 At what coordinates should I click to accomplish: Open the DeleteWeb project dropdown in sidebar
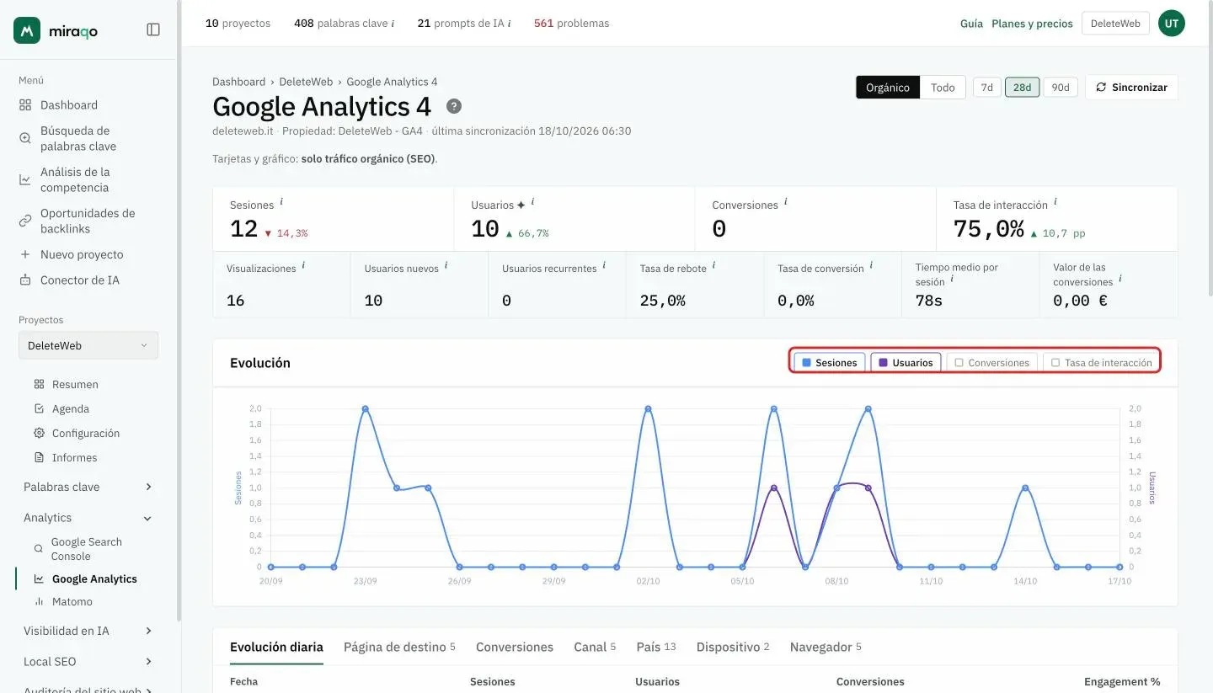88,345
